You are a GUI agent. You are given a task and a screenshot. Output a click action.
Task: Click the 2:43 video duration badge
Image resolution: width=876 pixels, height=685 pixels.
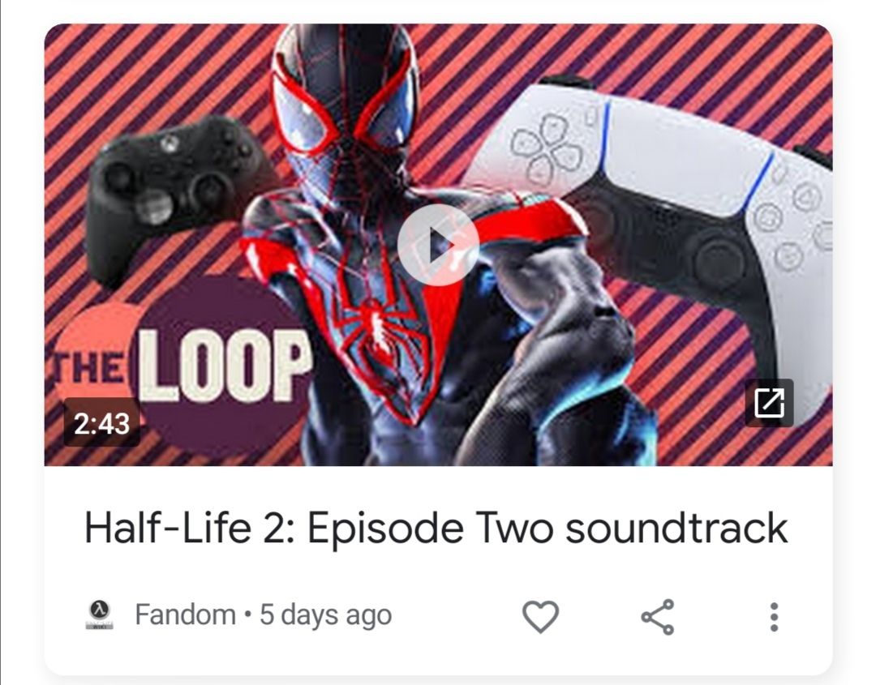[101, 422]
